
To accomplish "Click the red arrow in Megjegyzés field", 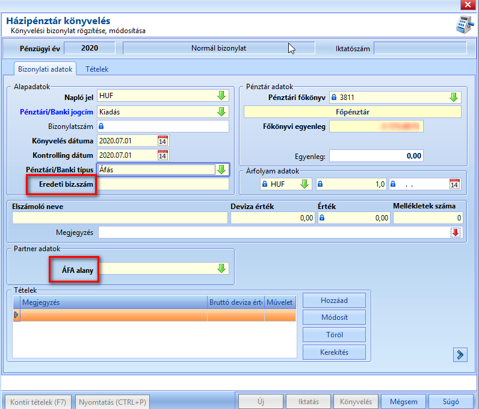I will [x=456, y=233].
